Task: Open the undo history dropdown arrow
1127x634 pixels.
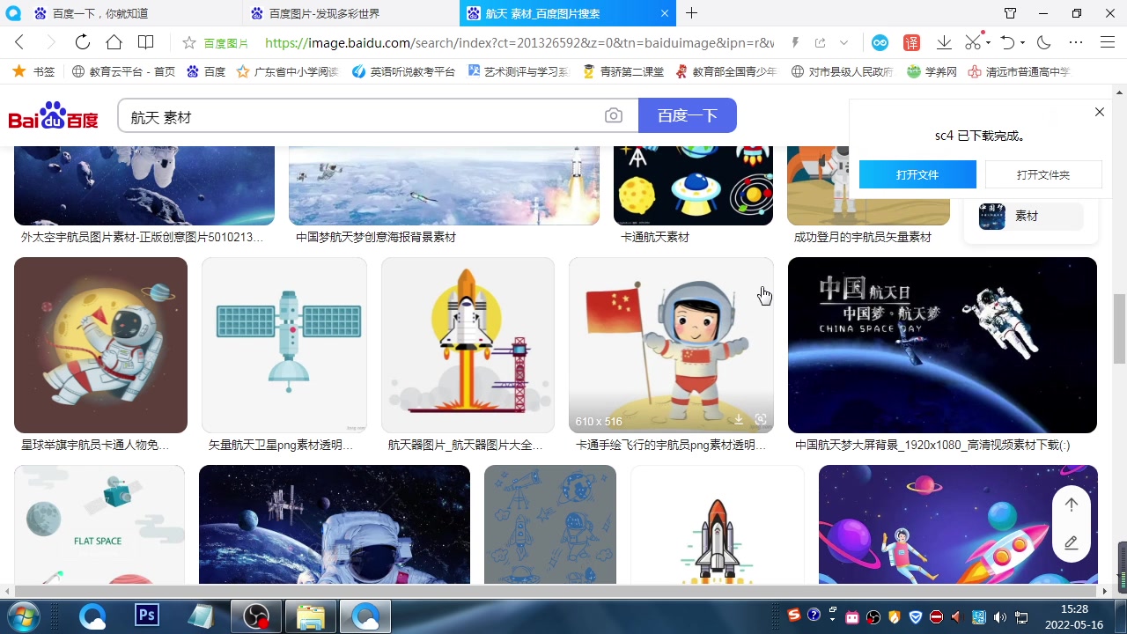Action: pyautogui.click(x=1021, y=42)
